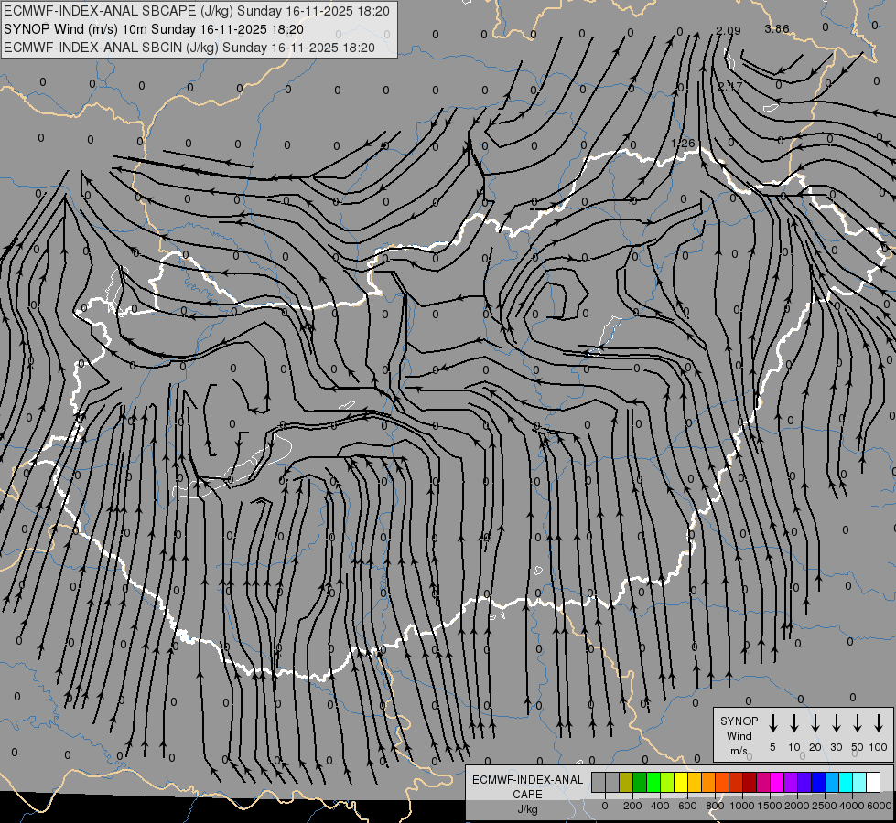This screenshot has height=823, width=896.
Task: Pick the white swatch before 6000
Action: (x=872, y=782)
